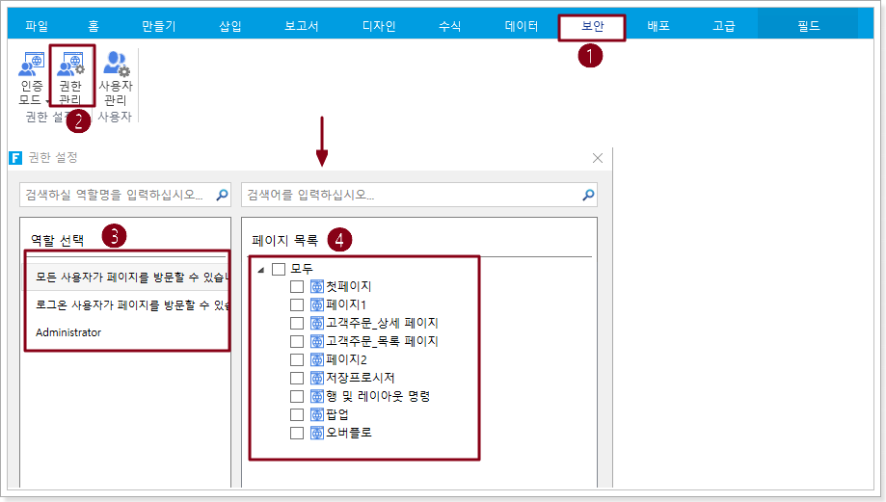This screenshot has height=502, width=886.
Task: Open the 데이터 ribbon tab
Action: [521, 26]
